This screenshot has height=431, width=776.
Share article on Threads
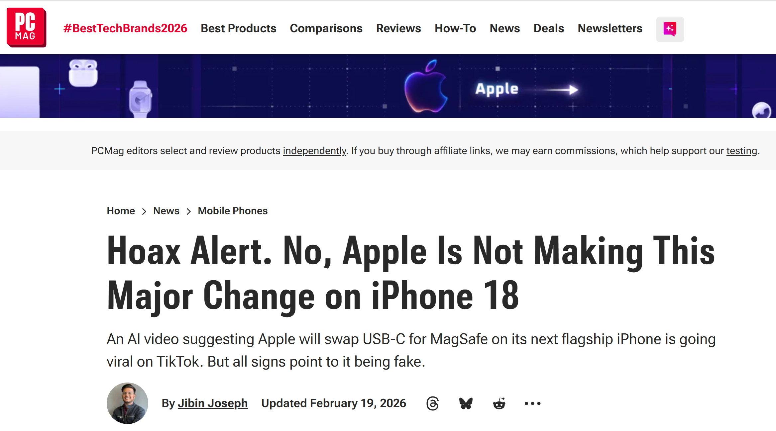[x=432, y=403]
